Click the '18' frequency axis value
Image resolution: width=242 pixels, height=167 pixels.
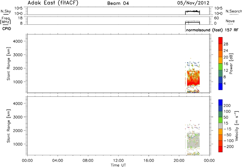(20, 18)
